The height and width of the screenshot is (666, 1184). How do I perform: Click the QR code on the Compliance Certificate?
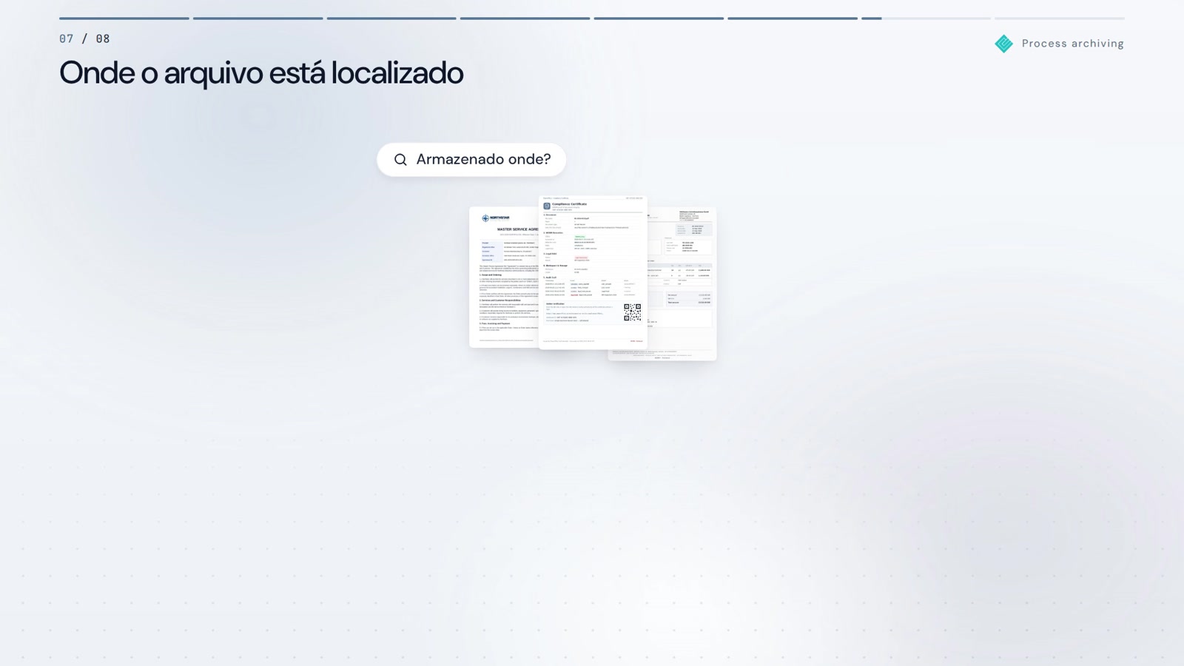pos(632,312)
